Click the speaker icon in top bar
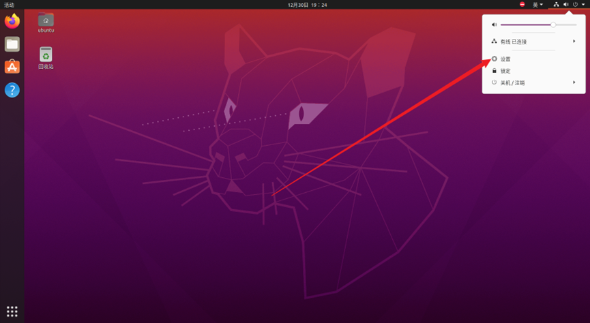Image resolution: width=590 pixels, height=323 pixels. (566, 5)
